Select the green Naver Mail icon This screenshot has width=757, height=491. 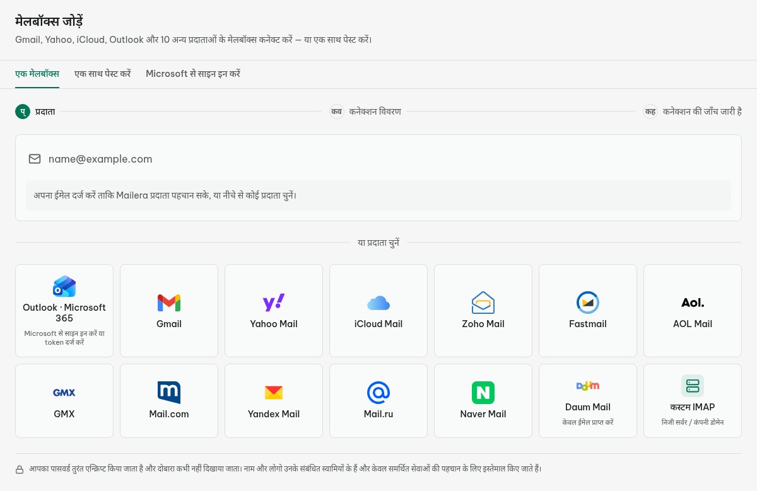pyautogui.click(x=483, y=393)
